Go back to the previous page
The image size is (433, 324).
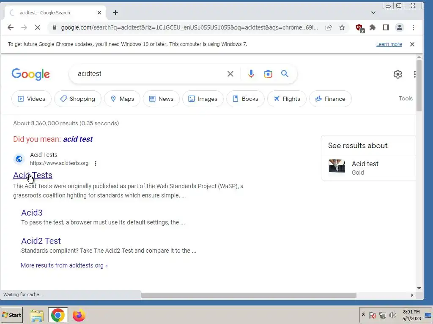(x=11, y=27)
